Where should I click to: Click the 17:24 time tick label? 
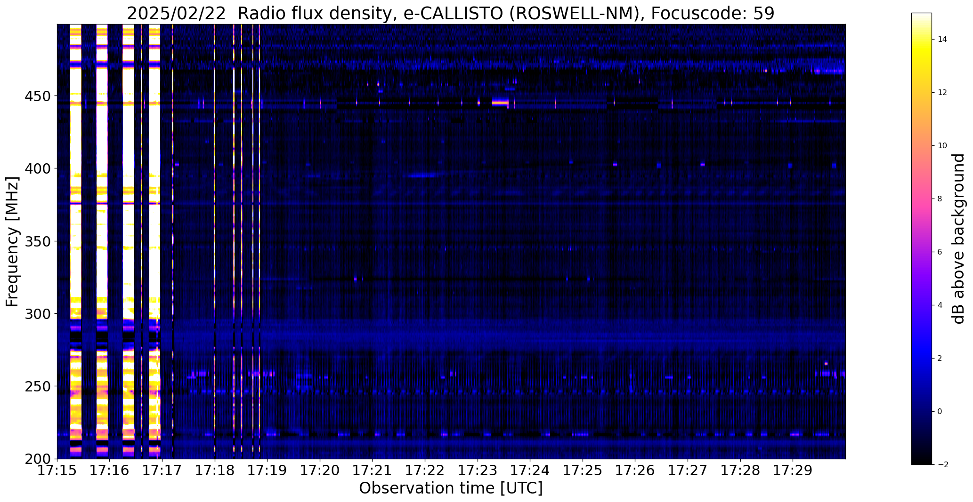[530, 470]
